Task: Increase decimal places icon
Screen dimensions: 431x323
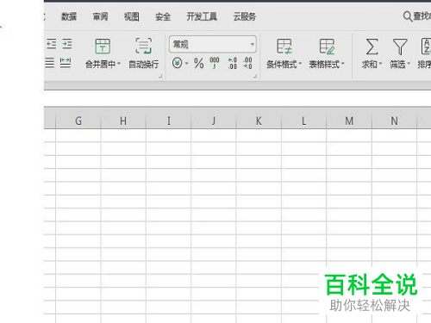Action: (233, 63)
